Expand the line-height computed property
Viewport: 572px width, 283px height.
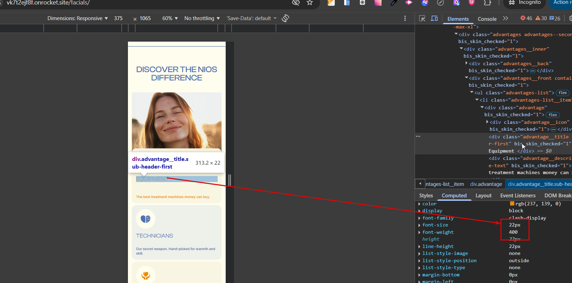pyautogui.click(x=419, y=247)
